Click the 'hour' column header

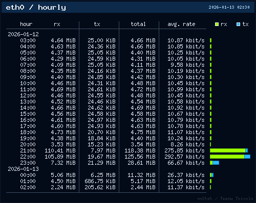coord(26,24)
